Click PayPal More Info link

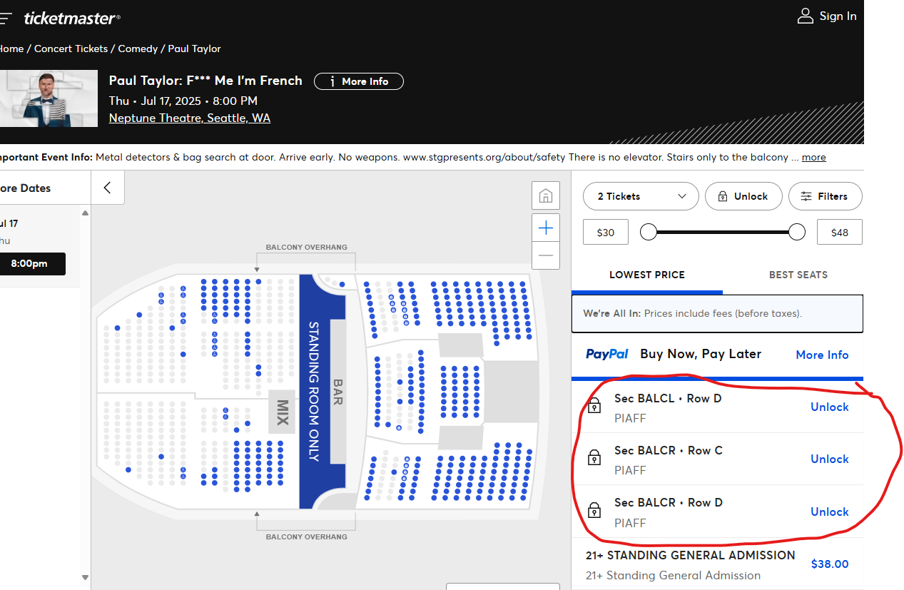(x=822, y=355)
